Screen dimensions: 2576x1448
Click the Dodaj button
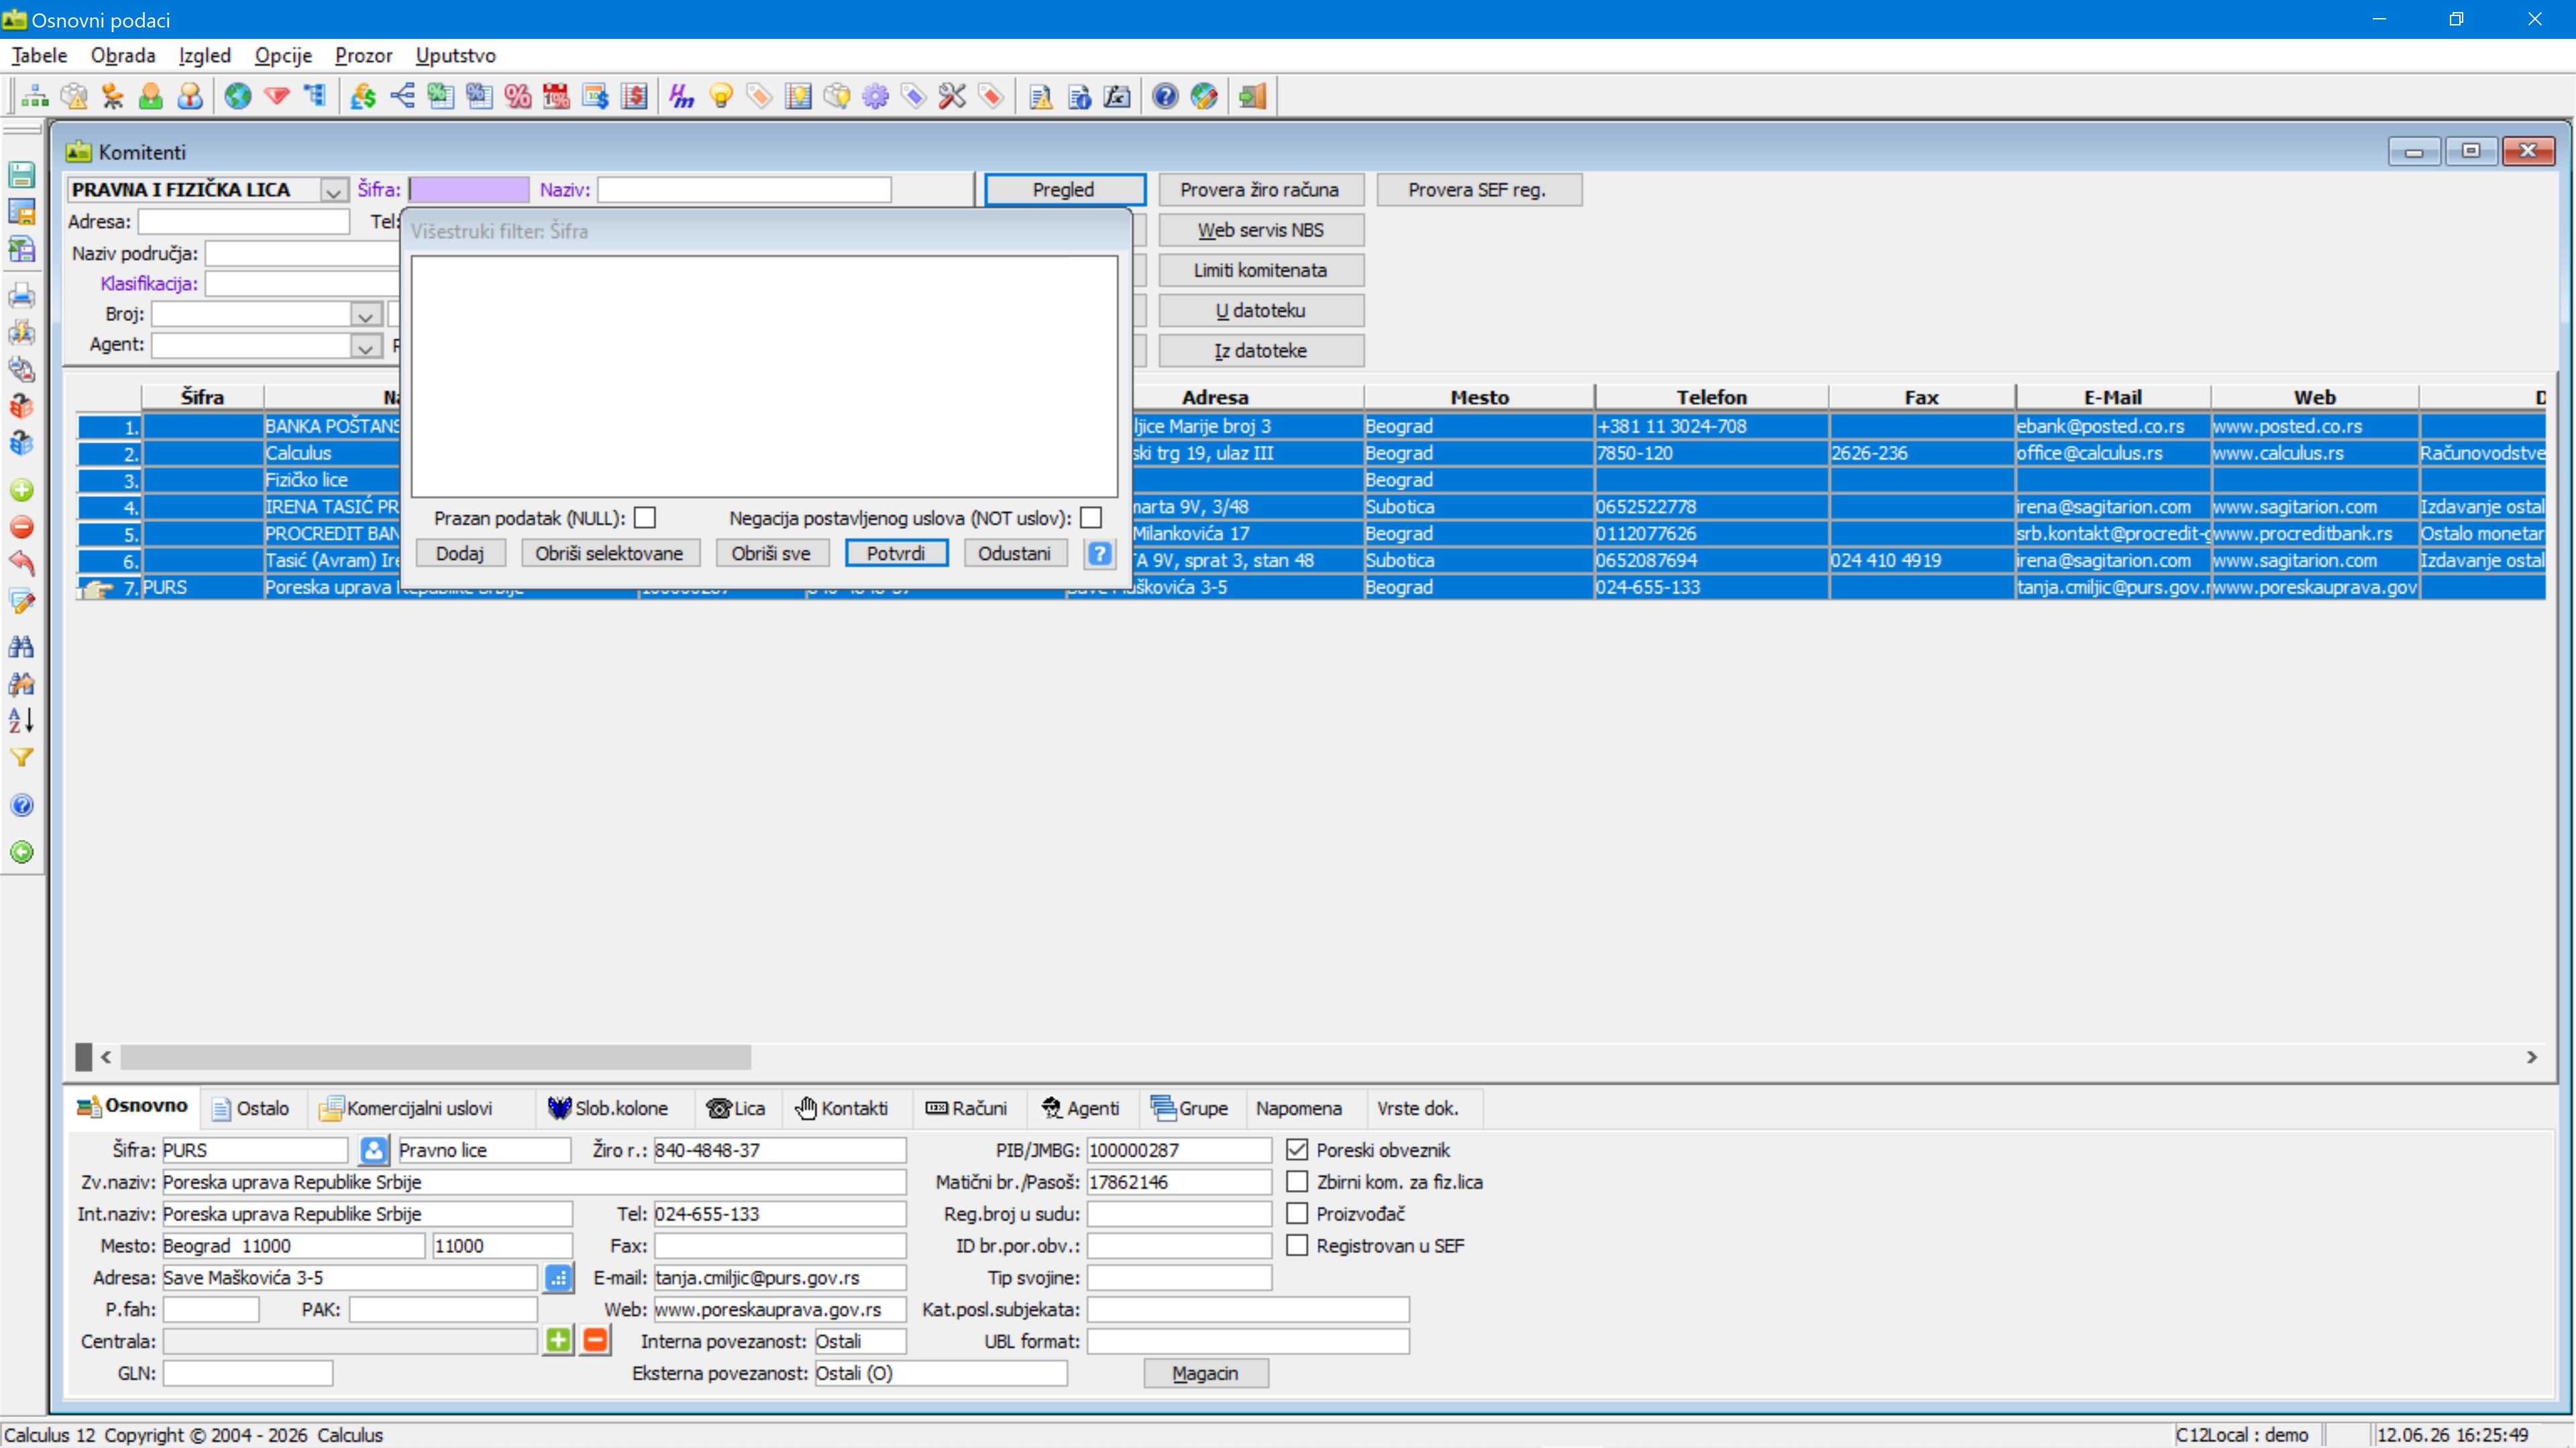click(x=459, y=554)
